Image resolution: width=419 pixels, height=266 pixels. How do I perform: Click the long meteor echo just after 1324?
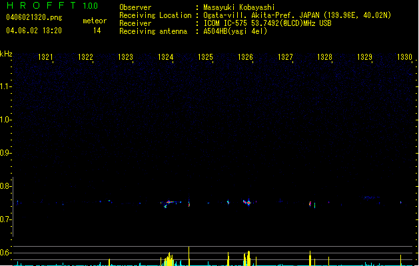click(x=171, y=203)
